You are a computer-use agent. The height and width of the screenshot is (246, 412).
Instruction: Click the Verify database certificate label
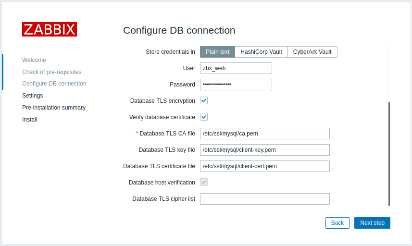click(x=162, y=117)
